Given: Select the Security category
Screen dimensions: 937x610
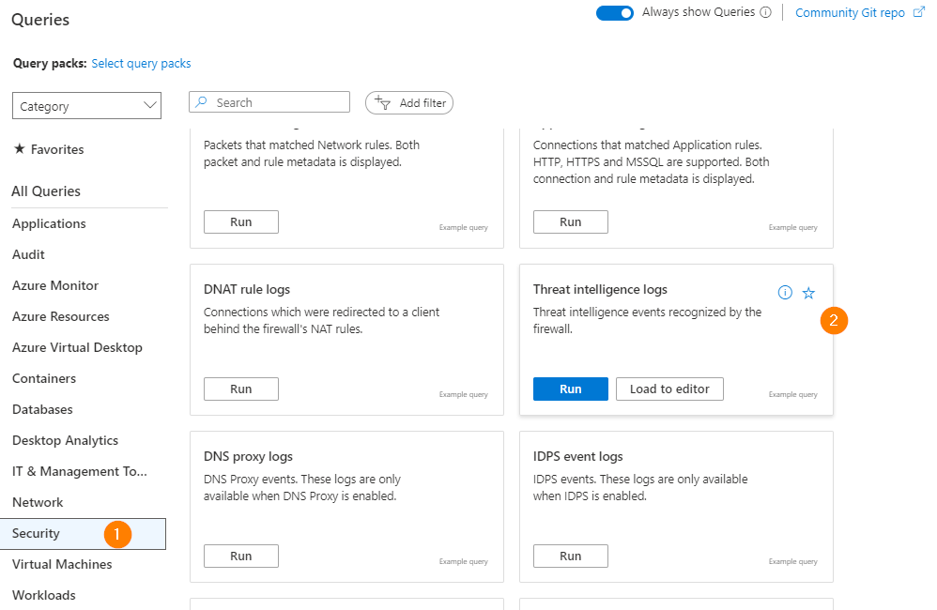Looking at the screenshot, I should (x=83, y=534).
